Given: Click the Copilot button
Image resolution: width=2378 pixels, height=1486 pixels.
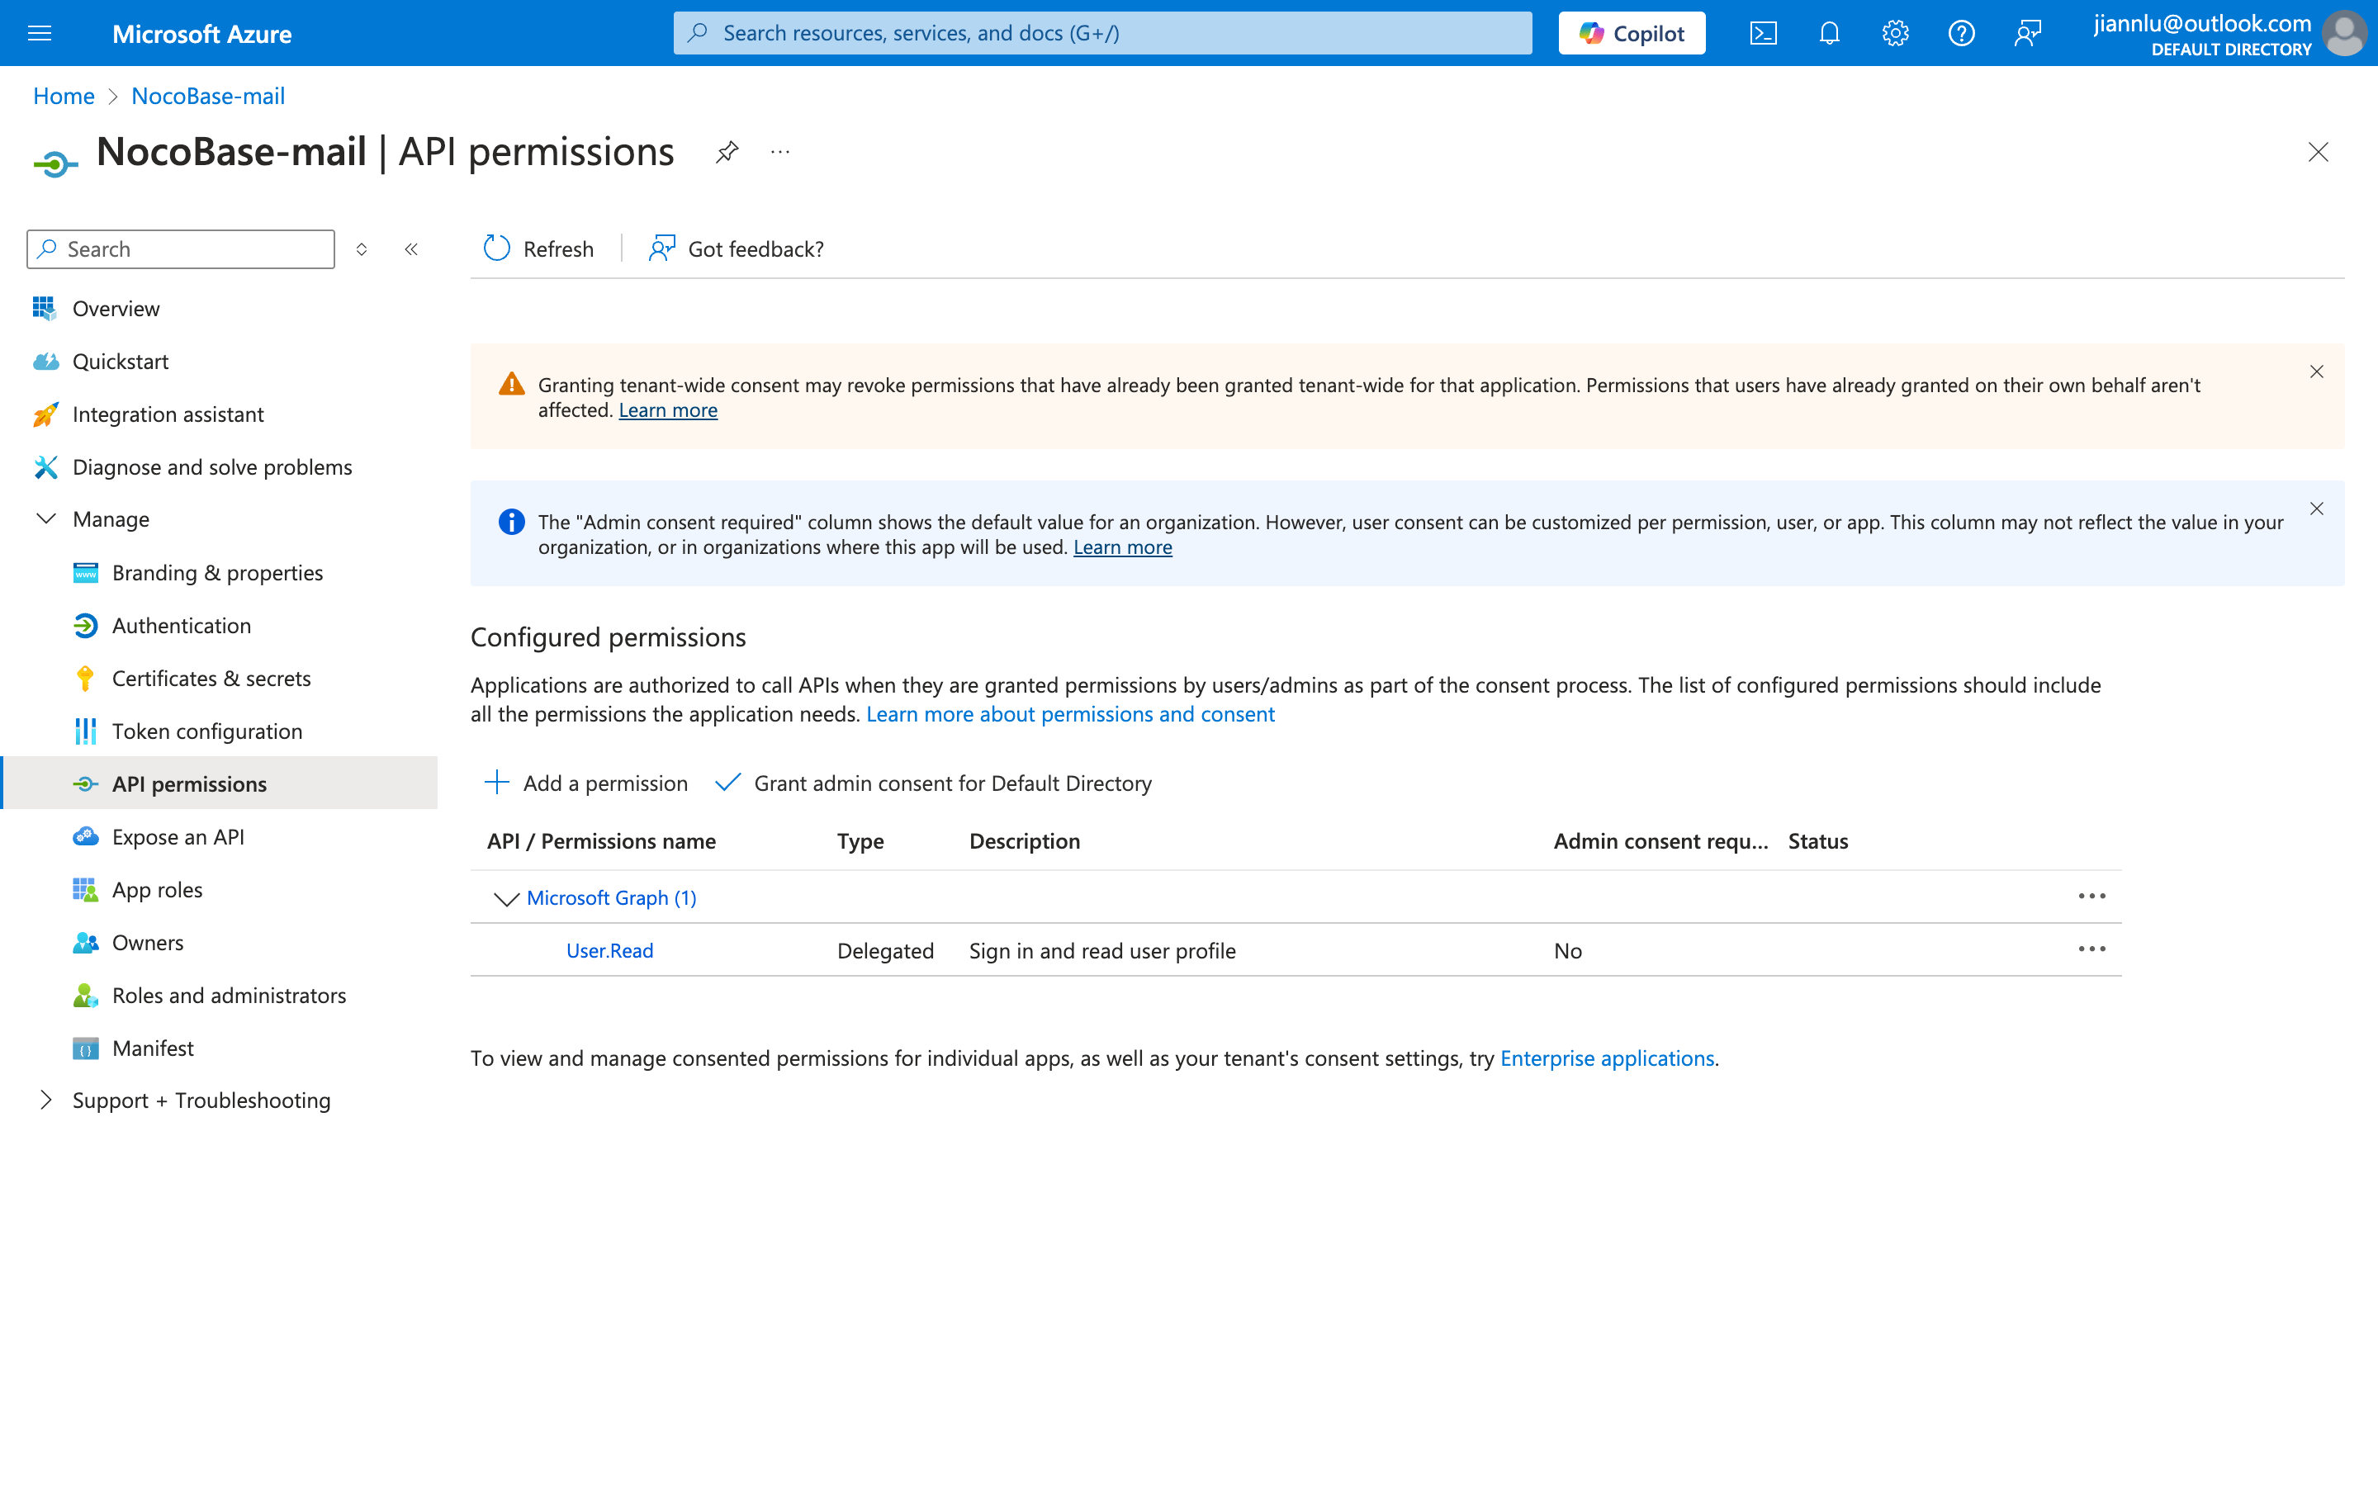Looking at the screenshot, I should 1632,33.
